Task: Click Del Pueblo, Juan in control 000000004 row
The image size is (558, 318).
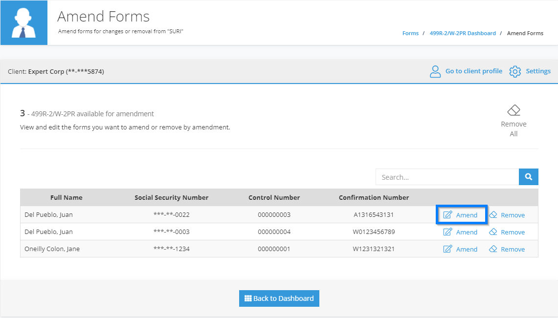Action: click(48, 232)
